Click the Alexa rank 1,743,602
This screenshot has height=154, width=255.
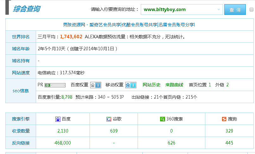click(71, 37)
